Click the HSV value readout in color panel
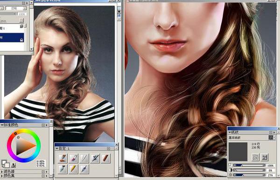 pos(41,163)
